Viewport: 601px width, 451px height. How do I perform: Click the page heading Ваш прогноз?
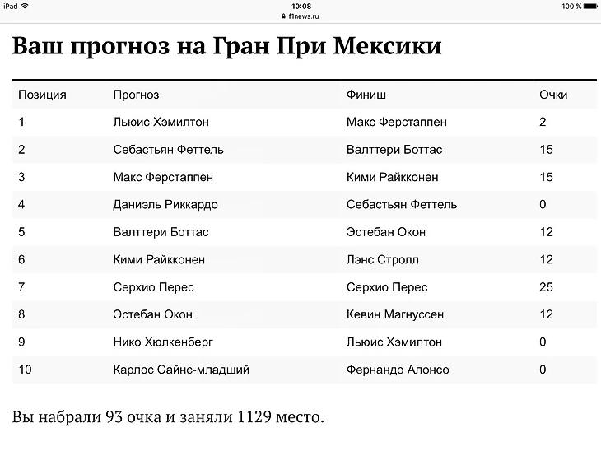tap(227, 46)
